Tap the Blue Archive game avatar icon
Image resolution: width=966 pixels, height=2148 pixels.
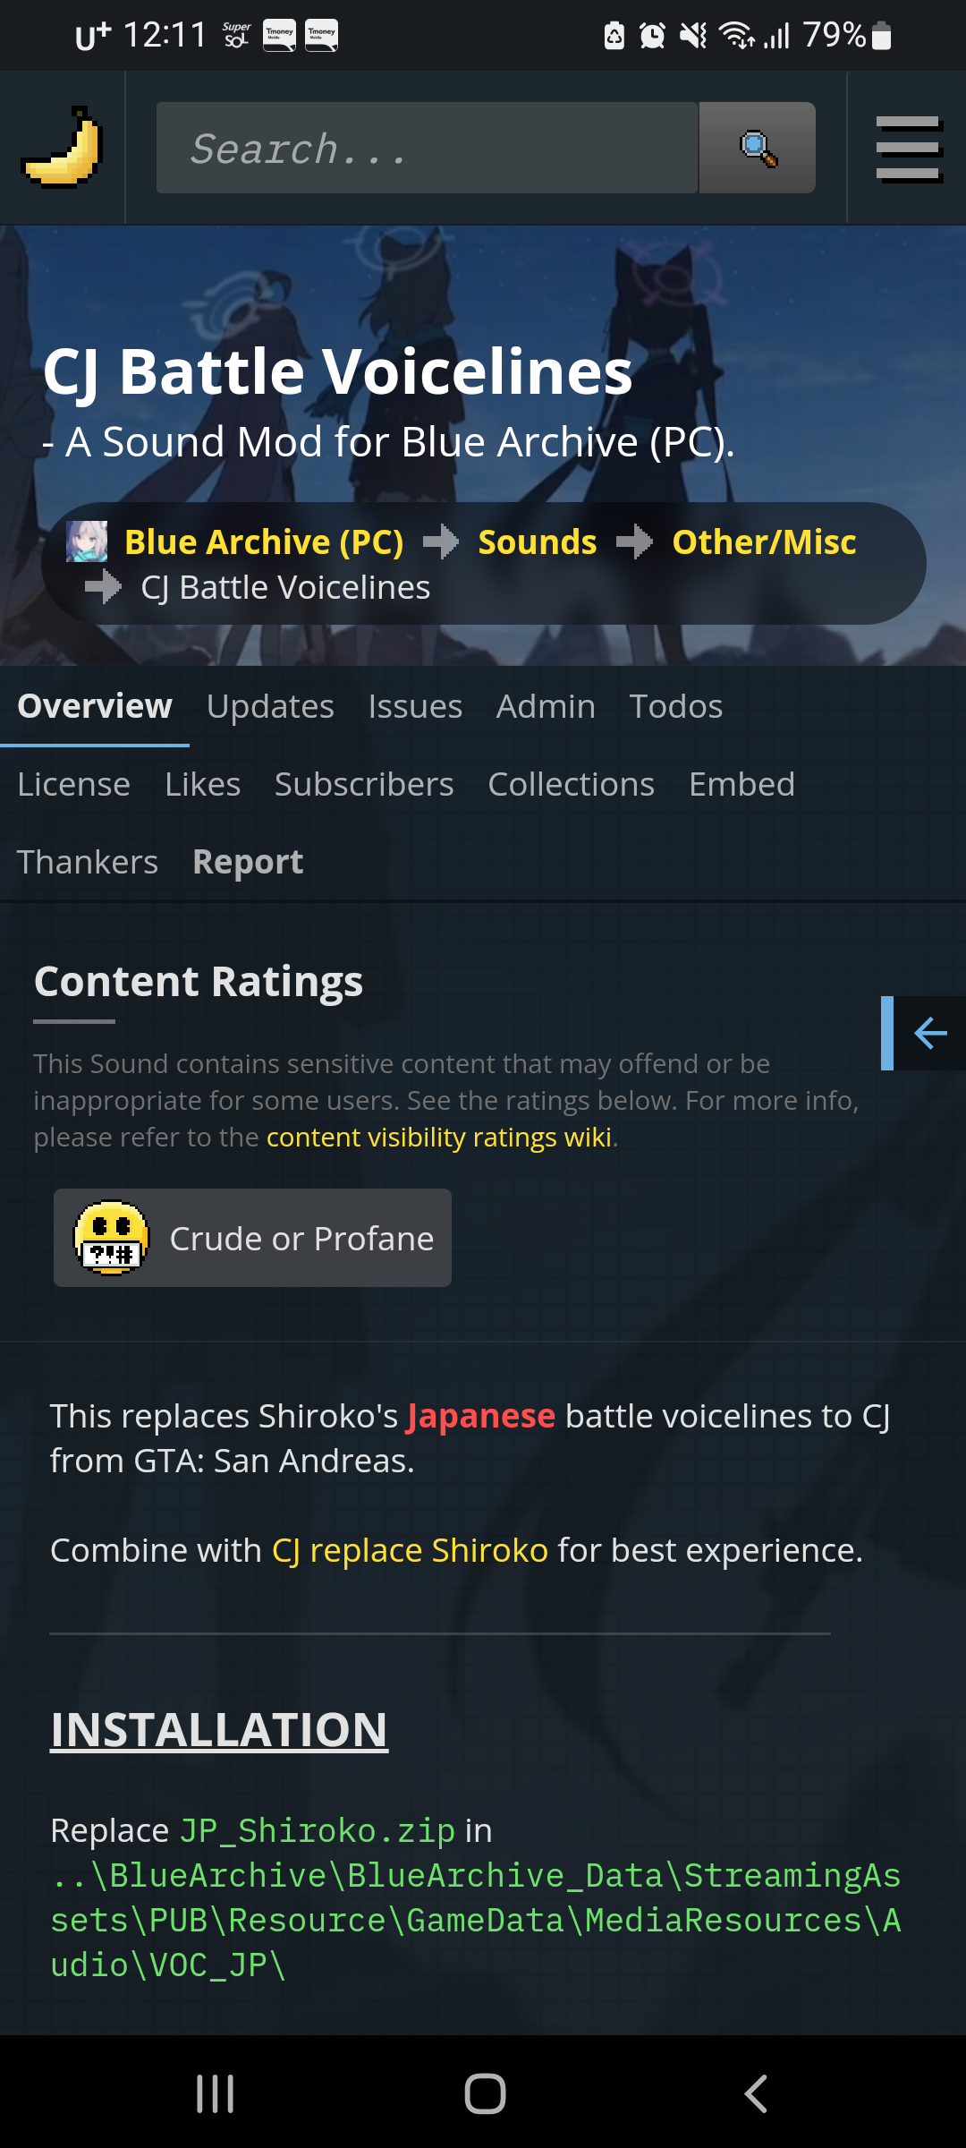click(87, 541)
